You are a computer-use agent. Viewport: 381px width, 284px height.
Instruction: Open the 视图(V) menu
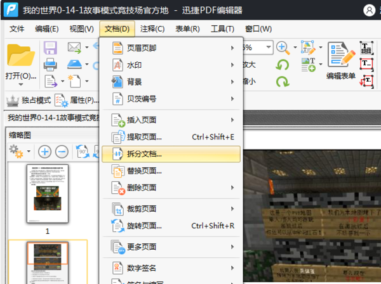pos(82,29)
